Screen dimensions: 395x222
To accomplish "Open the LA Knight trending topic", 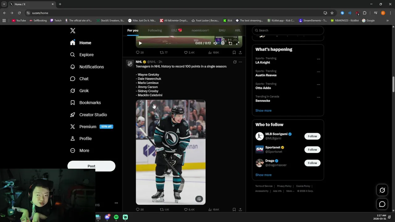I will 263,62.
